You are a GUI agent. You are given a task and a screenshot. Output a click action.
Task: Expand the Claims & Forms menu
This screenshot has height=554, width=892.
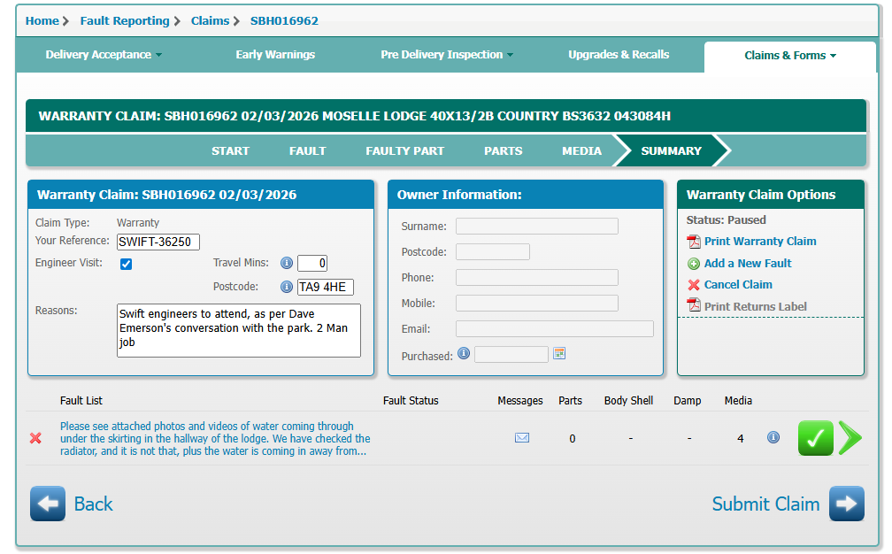(x=790, y=56)
